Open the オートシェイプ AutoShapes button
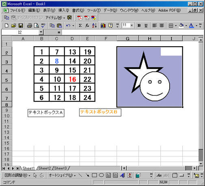Viewport: 205px width, 186px height. pos(62,175)
